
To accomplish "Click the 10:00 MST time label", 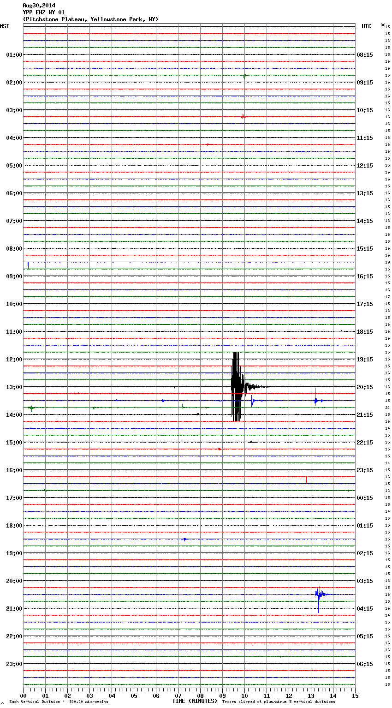I will click(14, 304).
